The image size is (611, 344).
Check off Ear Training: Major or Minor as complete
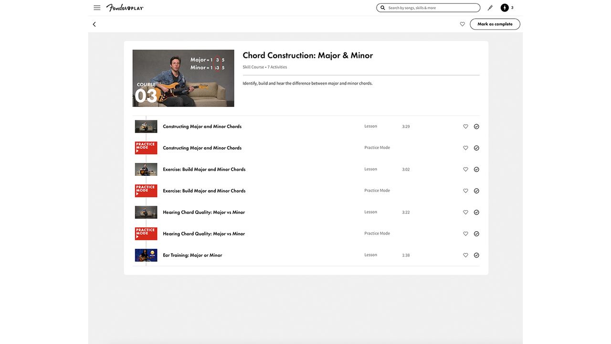click(x=476, y=255)
